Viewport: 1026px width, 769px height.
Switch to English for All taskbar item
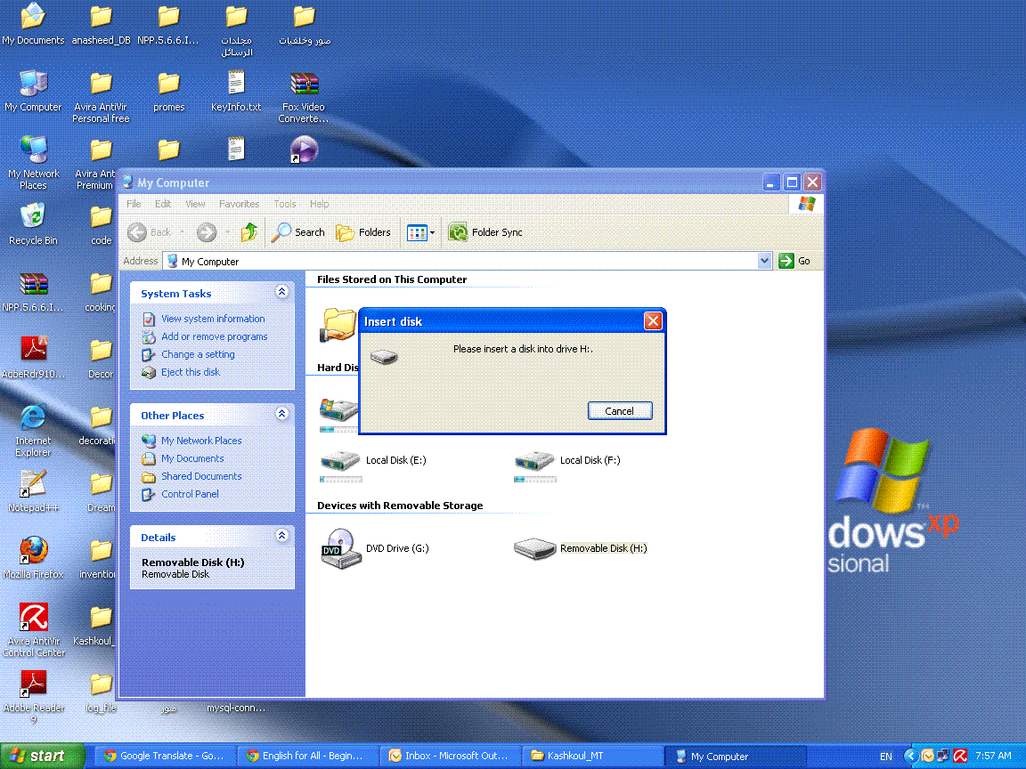[x=307, y=756]
